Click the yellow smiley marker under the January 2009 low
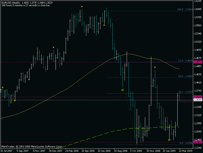 click(x=169, y=140)
